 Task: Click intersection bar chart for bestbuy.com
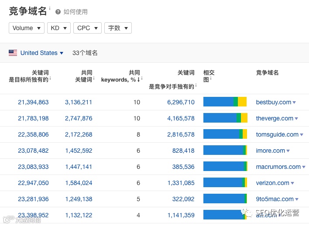[x=225, y=102]
